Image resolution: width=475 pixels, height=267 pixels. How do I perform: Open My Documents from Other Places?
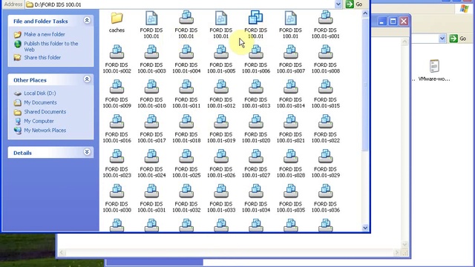(x=40, y=102)
